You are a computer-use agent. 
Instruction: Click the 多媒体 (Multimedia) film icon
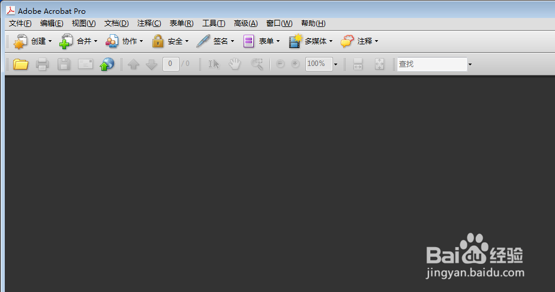tap(295, 41)
